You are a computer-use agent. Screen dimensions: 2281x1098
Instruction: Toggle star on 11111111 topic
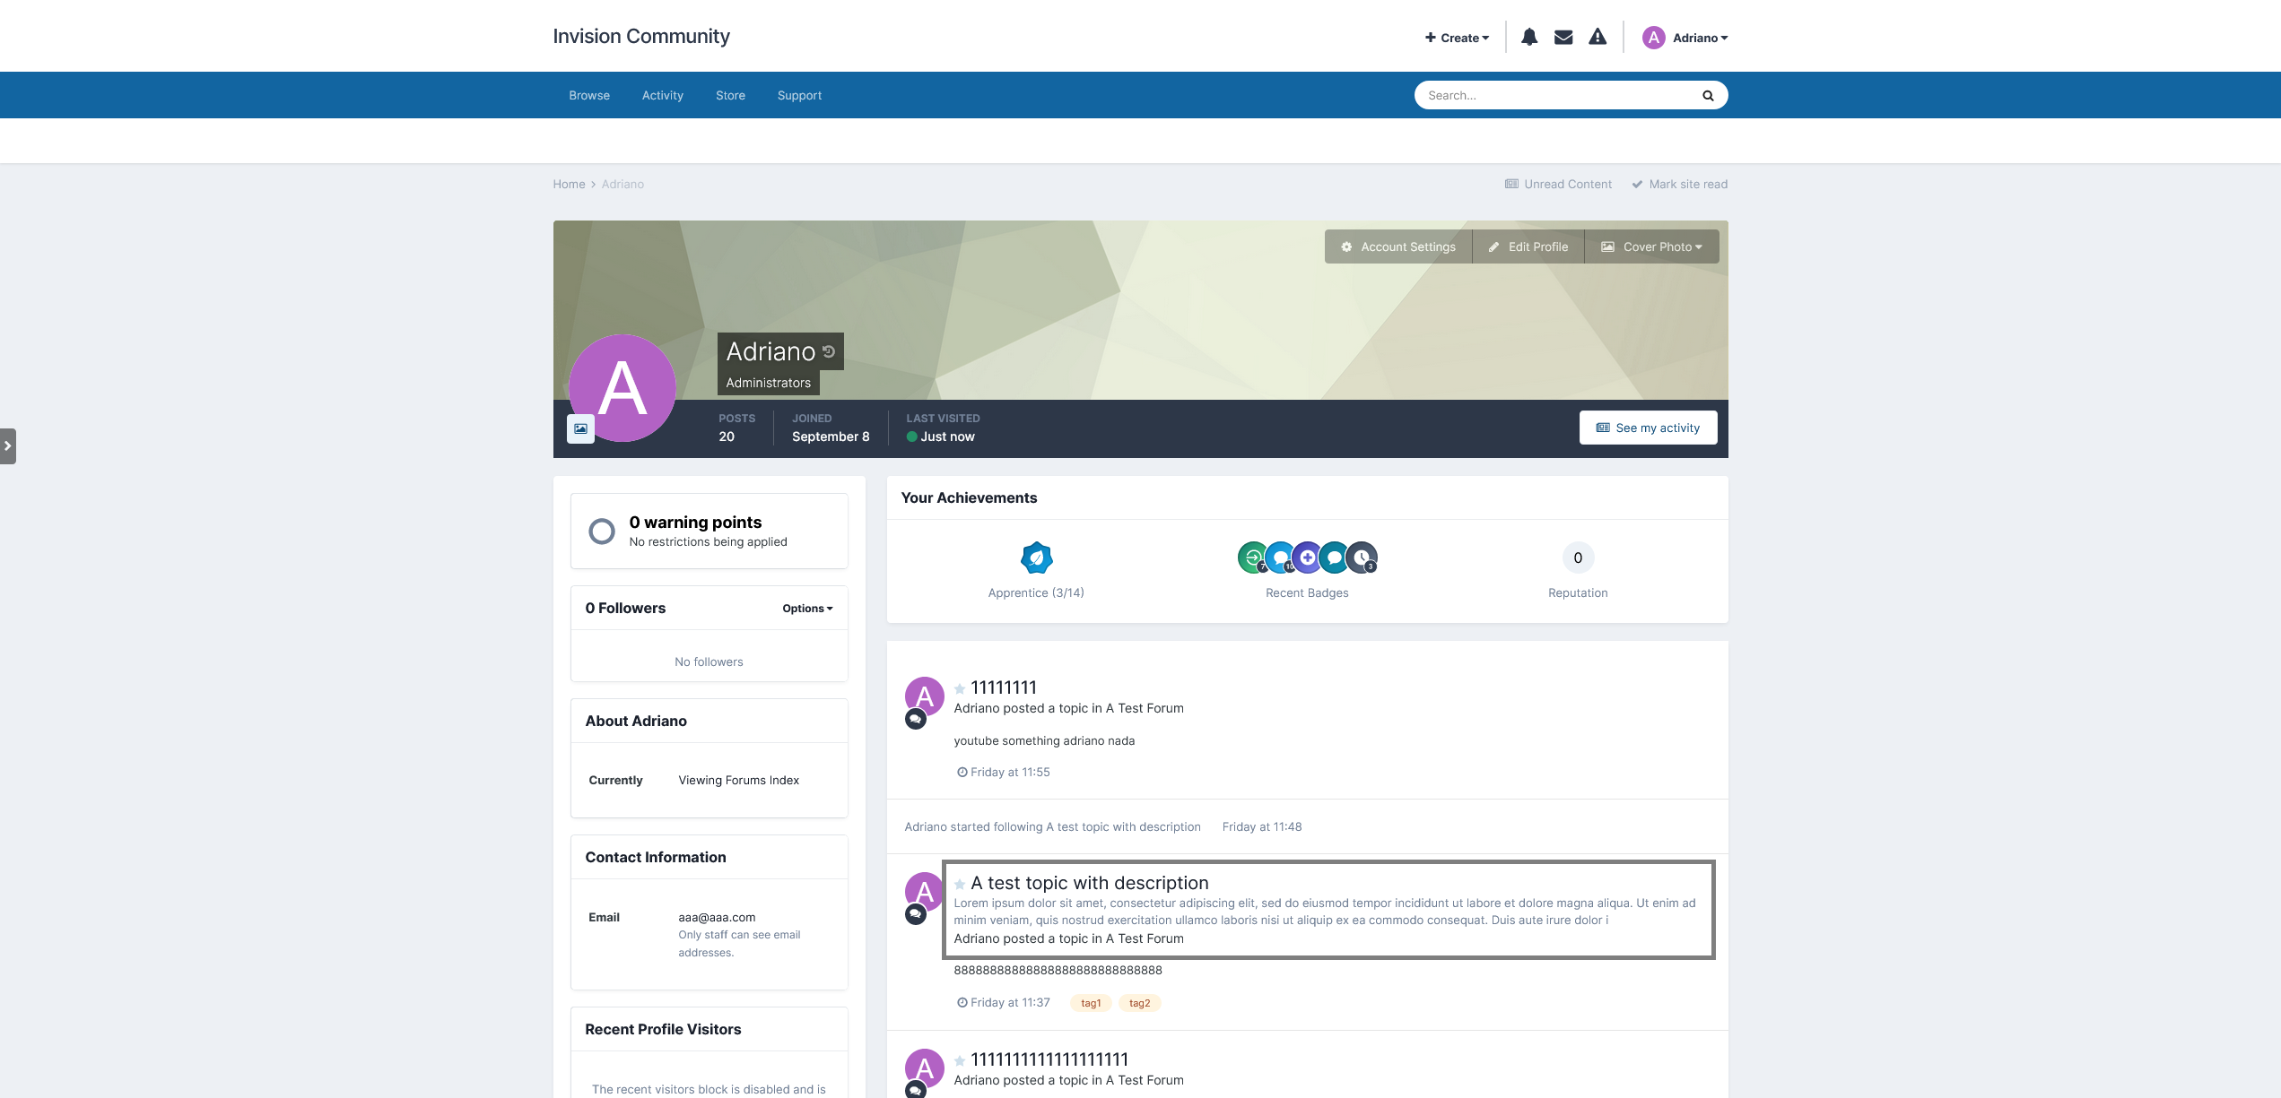[x=960, y=688]
